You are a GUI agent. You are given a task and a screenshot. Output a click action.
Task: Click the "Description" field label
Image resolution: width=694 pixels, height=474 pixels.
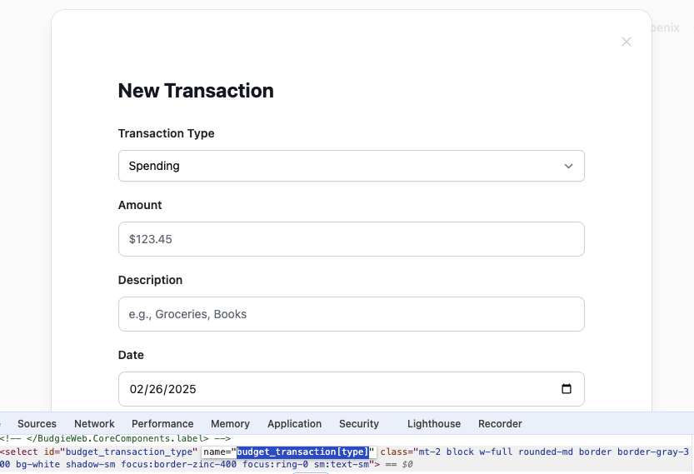tap(151, 280)
